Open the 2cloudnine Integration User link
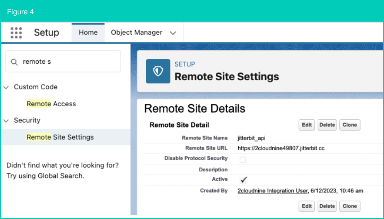The width and height of the screenshot is (384, 219). click(x=272, y=191)
